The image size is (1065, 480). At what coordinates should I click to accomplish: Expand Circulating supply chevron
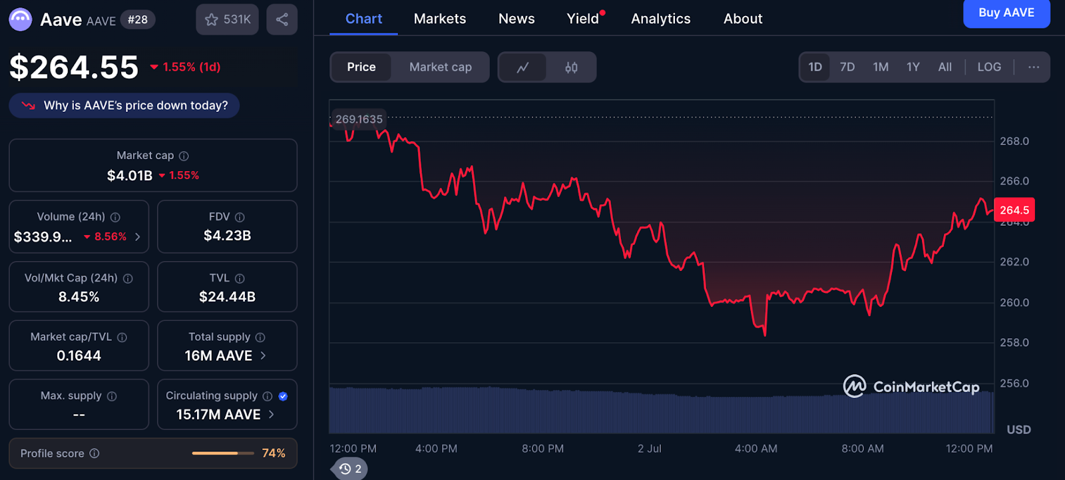point(271,414)
